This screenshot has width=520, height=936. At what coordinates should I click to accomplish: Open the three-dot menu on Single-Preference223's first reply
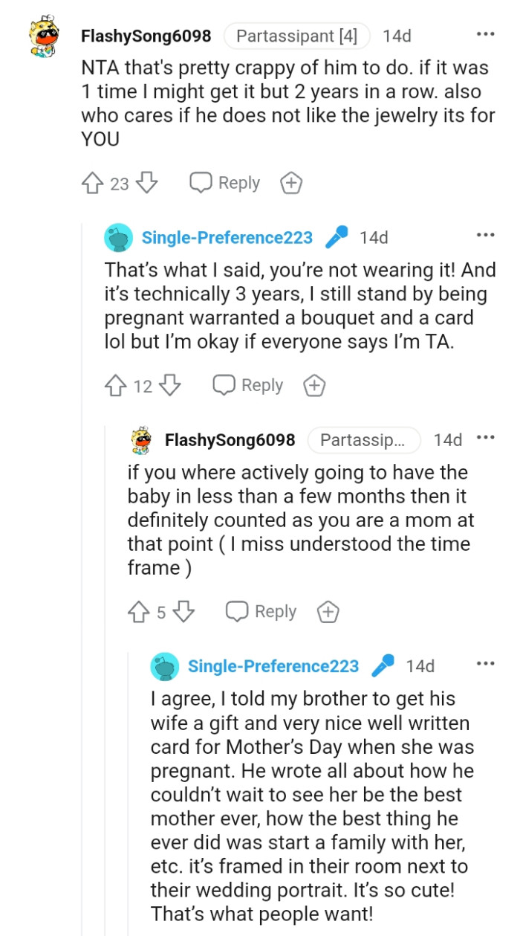coord(485,235)
